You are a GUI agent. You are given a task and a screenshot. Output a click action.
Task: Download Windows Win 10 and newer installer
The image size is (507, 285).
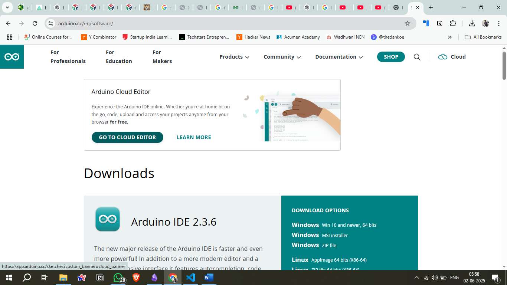(x=334, y=225)
